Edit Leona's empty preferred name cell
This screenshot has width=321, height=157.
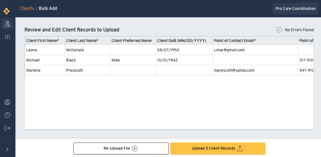(133, 50)
